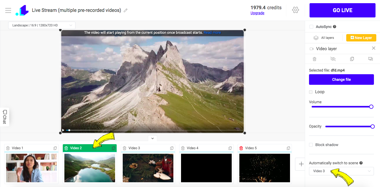Click the GO LIVE button

[343, 10]
